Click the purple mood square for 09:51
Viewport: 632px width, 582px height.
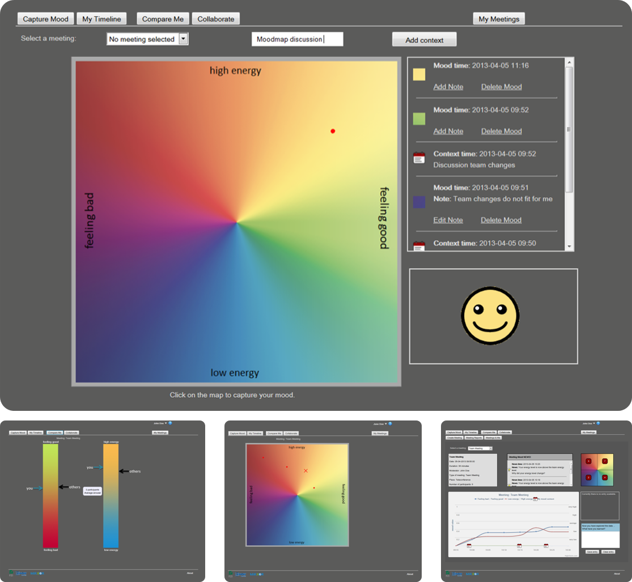419,202
